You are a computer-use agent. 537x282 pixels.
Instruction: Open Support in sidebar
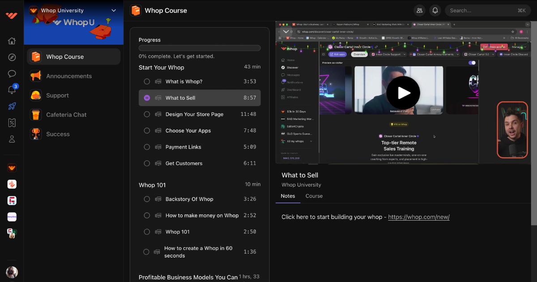point(74,95)
